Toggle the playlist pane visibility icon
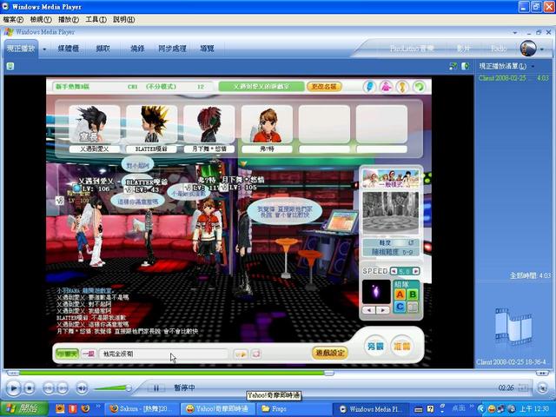The height and width of the screenshot is (417, 556). [x=465, y=66]
